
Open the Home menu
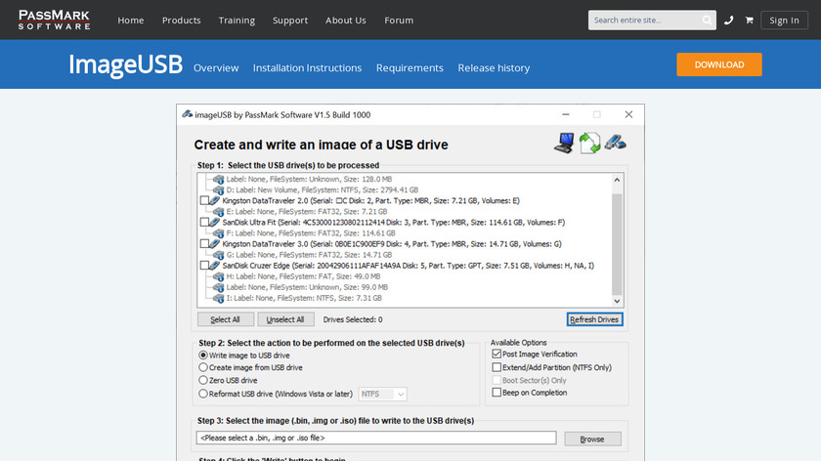(x=130, y=20)
